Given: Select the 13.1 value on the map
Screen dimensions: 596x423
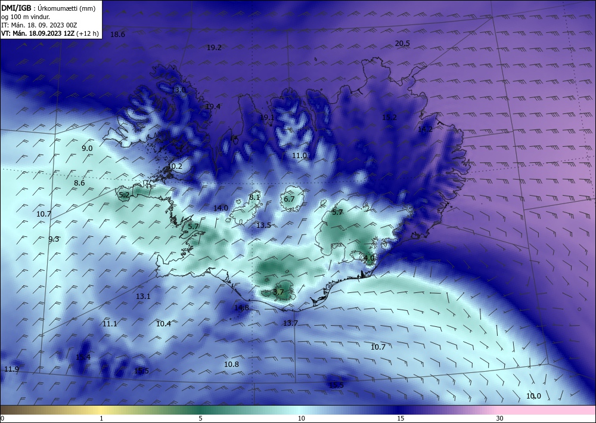Looking at the screenshot, I should (x=143, y=297).
